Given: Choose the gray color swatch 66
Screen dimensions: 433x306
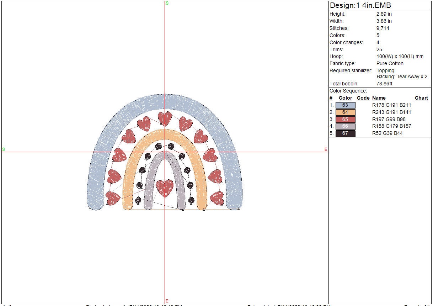Looking at the screenshot, I should (345, 126).
